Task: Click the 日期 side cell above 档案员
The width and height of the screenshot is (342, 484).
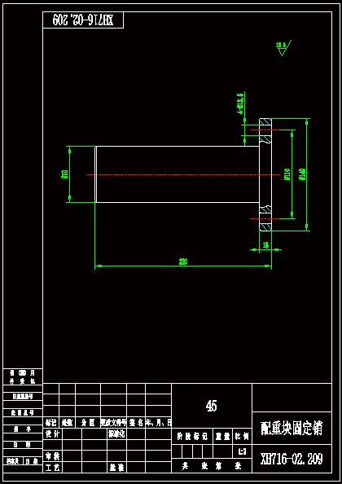Action: pyautogui.click(x=23, y=445)
